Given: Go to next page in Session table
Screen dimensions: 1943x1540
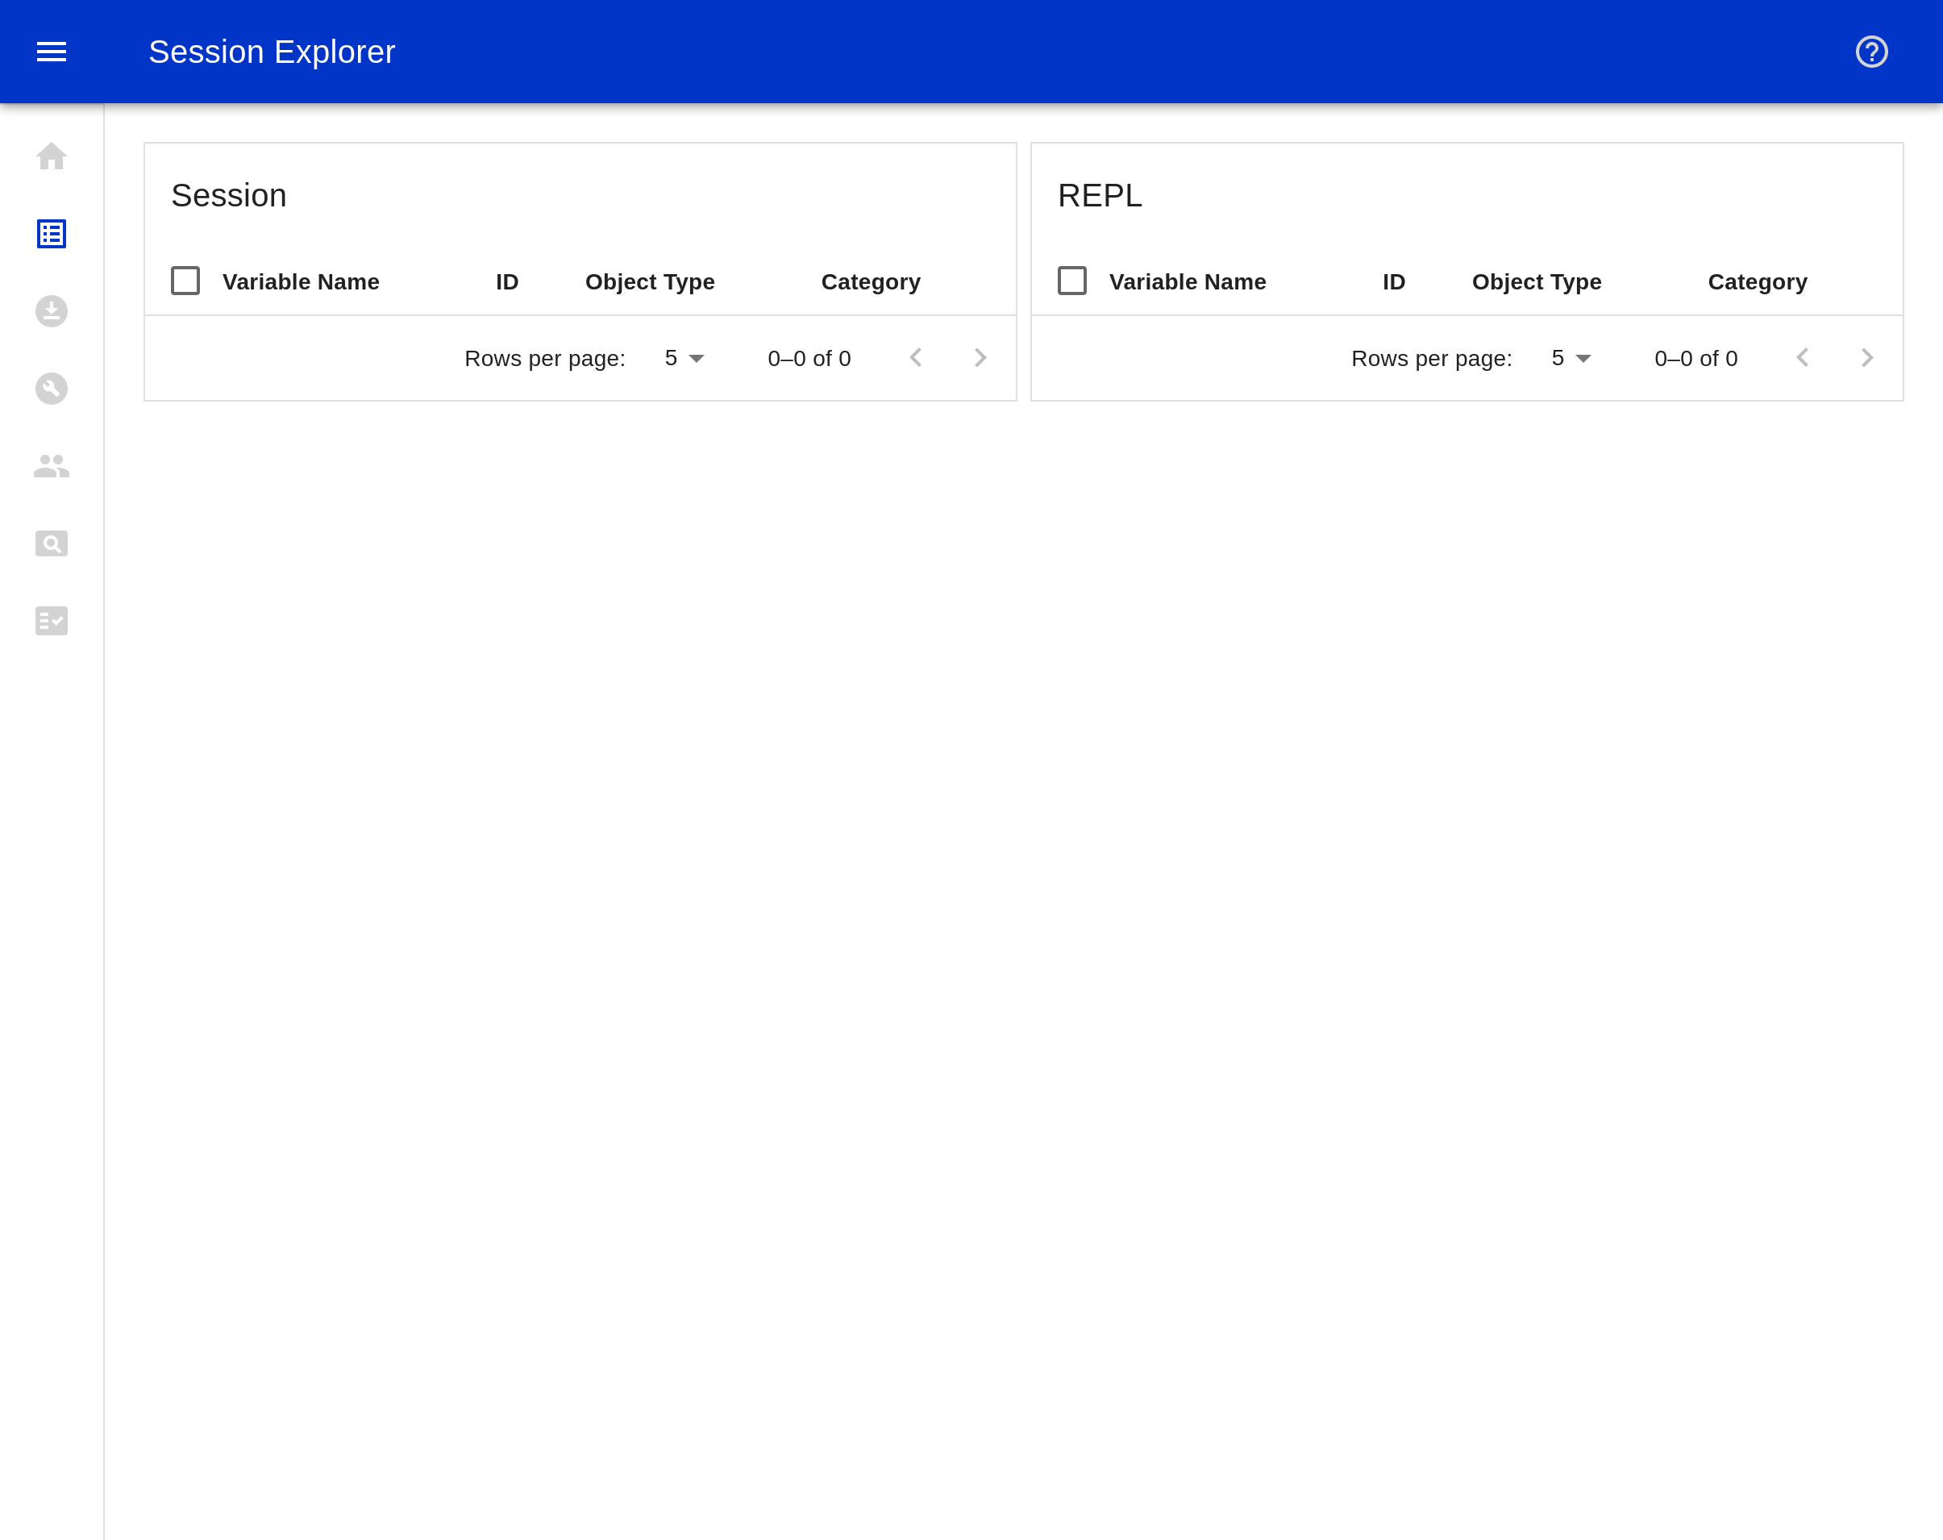Looking at the screenshot, I should [980, 359].
